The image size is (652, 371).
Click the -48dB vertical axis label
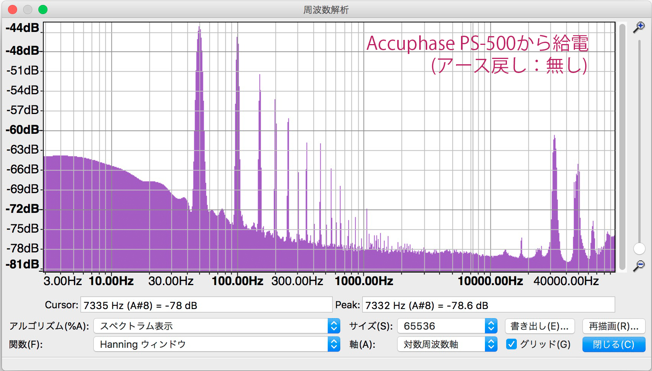click(22, 51)
